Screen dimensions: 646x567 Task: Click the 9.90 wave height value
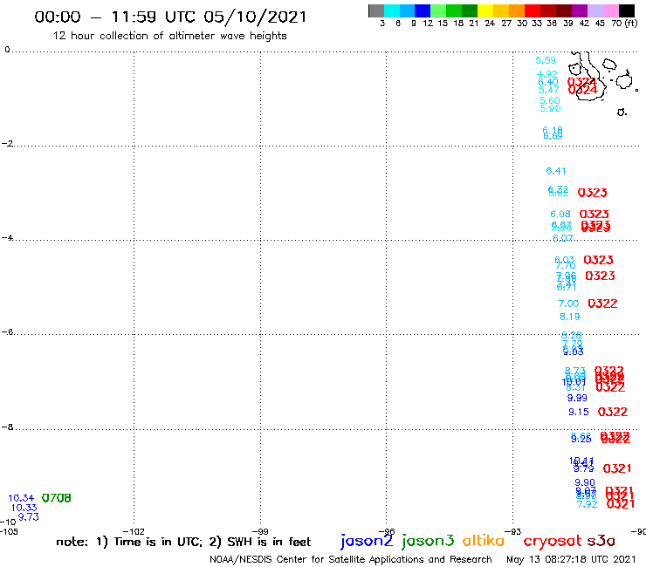point(585,482)
